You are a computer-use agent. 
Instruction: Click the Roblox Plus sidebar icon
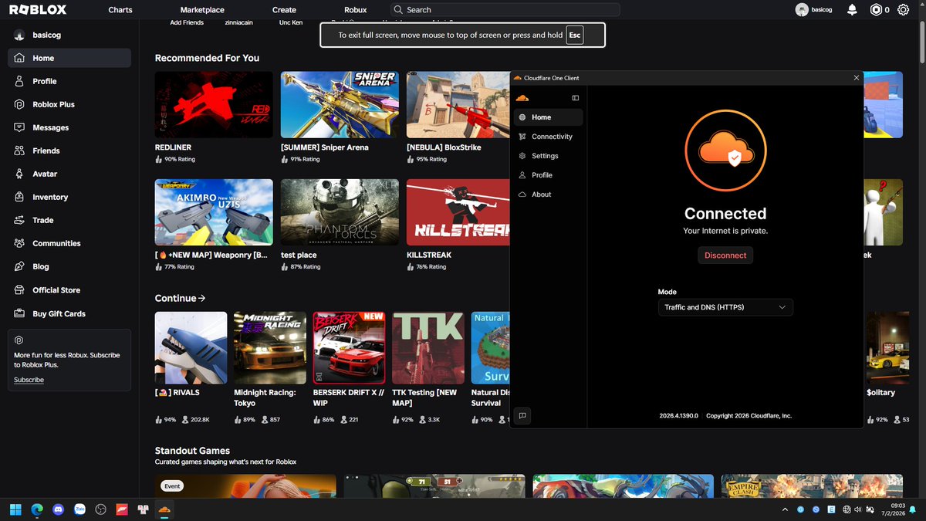[19, 104]
